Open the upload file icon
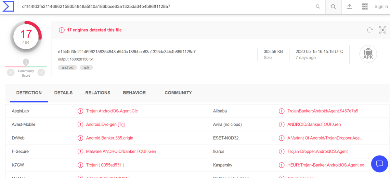Image resolution: width=390 pixels, height=178 pixels. pyautogui.click(x=349, y=6)
